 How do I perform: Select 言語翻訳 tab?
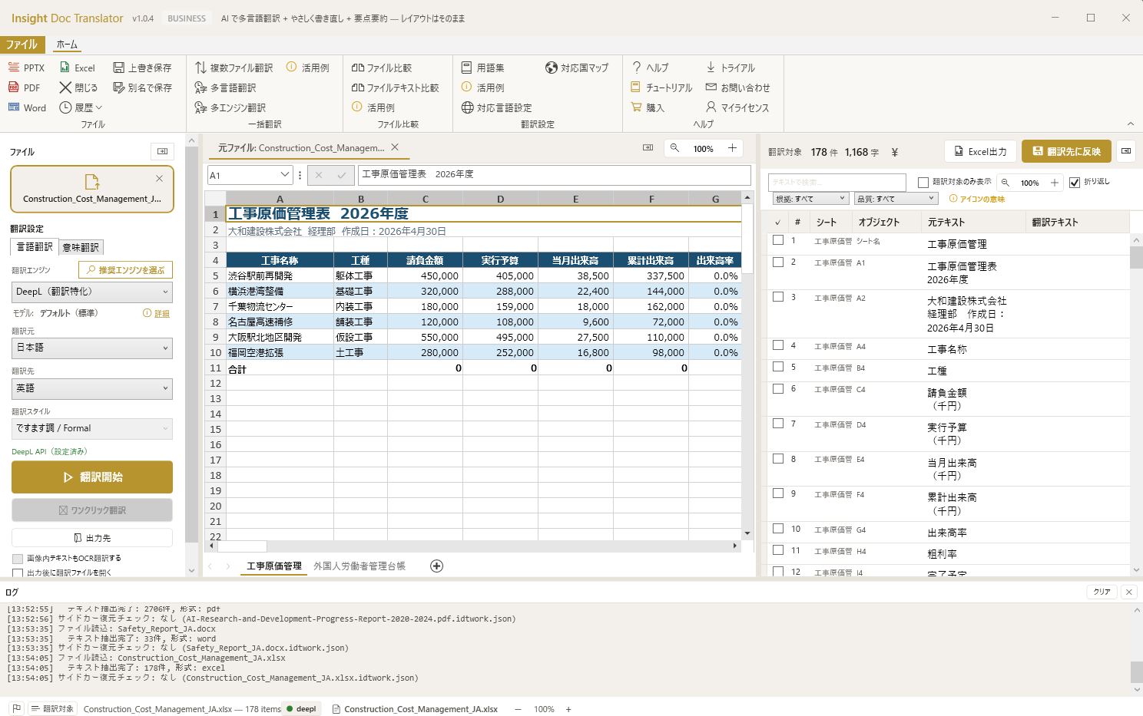click(x=35, y=247)
